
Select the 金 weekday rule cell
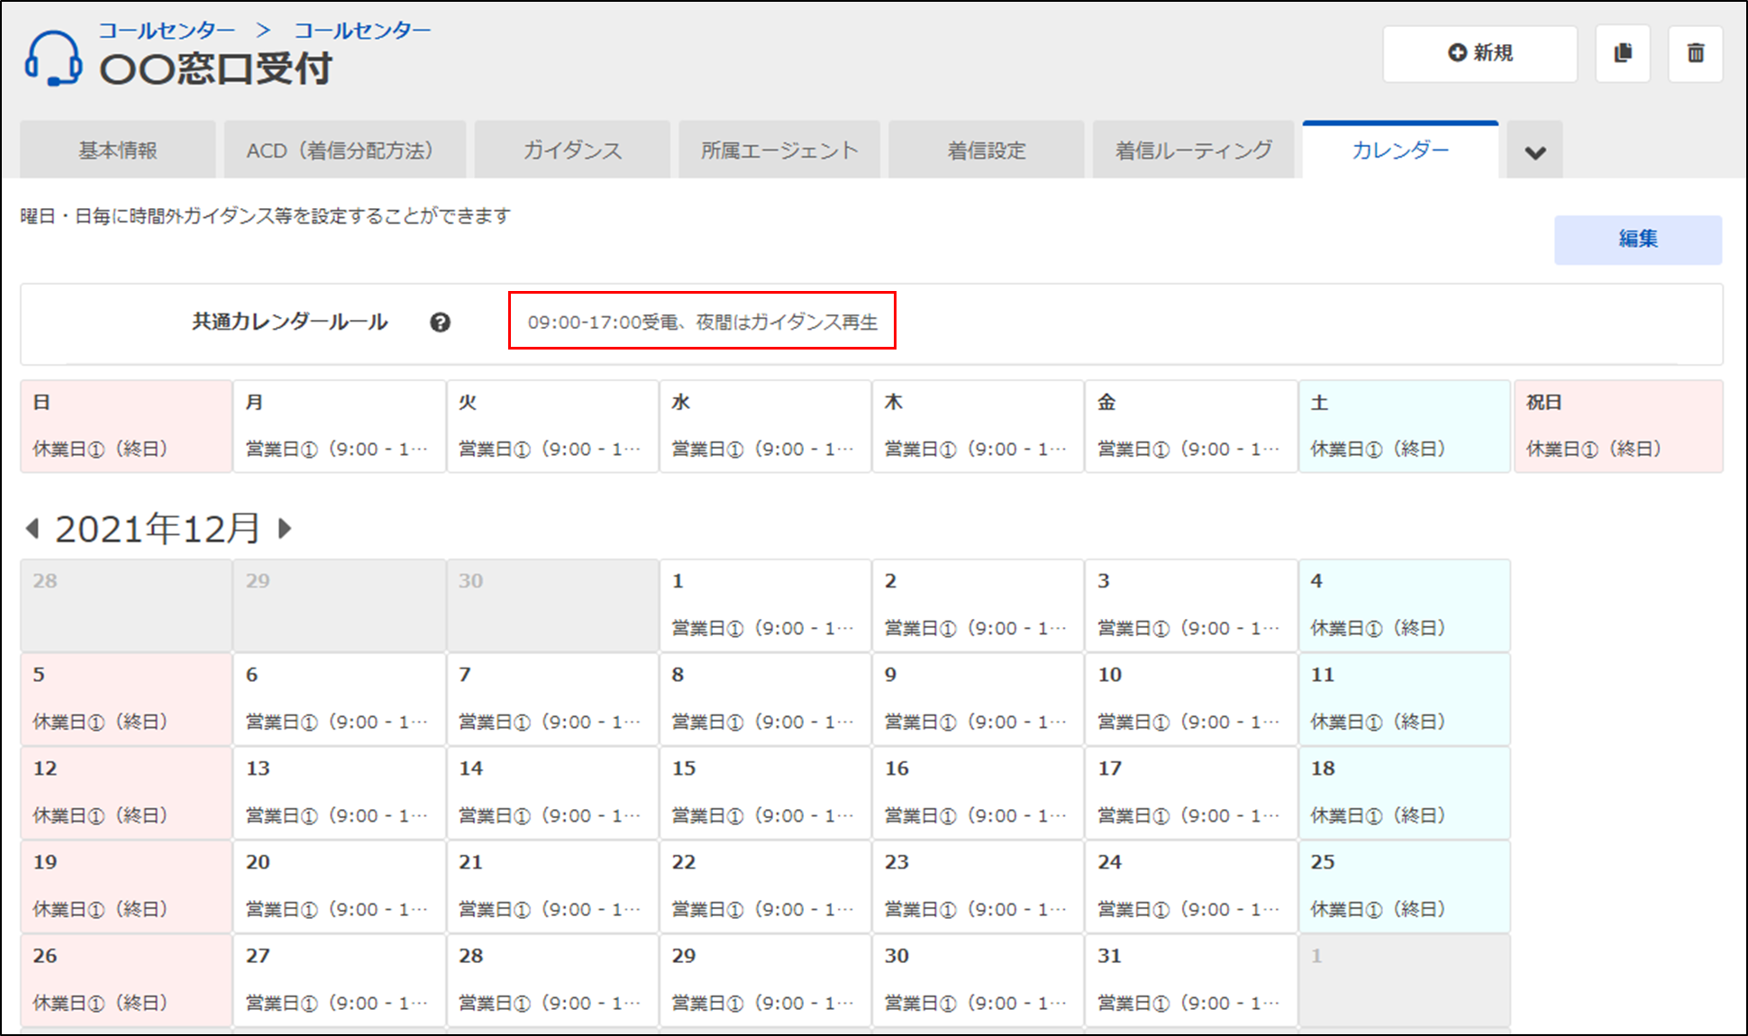click(x=1191, y=426)
